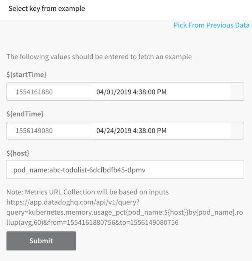Select the 4:38:00 time in startTime field
Image resolution: width=252 pixels, height=261 pixels.
click(x=142, y=92)
